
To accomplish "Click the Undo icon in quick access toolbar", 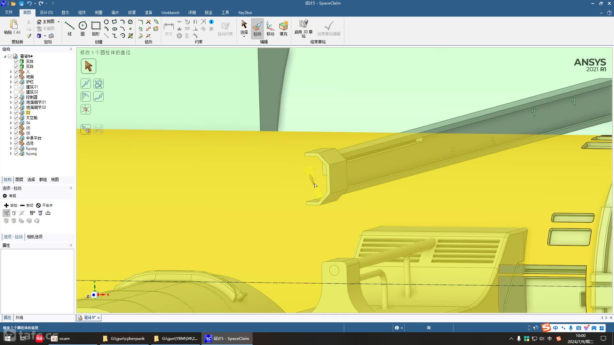I will [x=29, y=4].
